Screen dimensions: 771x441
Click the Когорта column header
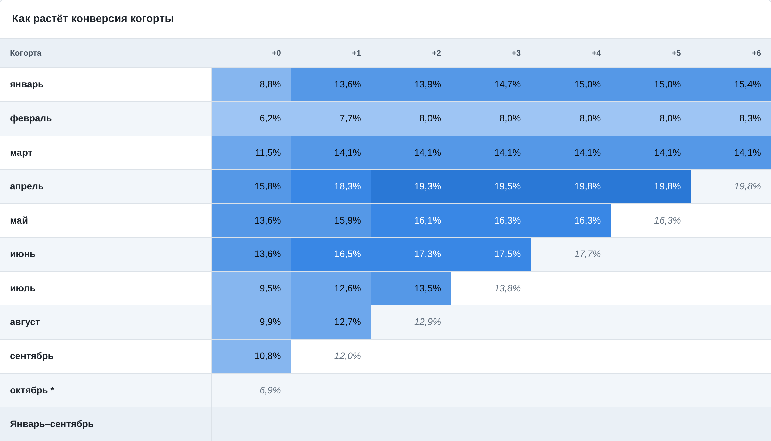(x=26, y=53)
